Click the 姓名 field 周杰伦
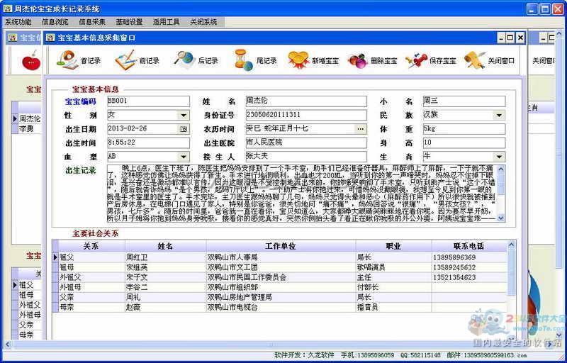Image resolution: width=567 pixels, height=363 pixels. point(306,101)
